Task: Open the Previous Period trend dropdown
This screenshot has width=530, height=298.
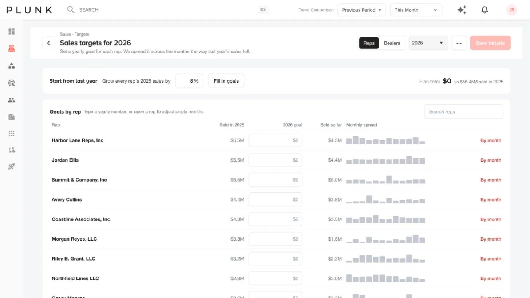Action: 361,10
